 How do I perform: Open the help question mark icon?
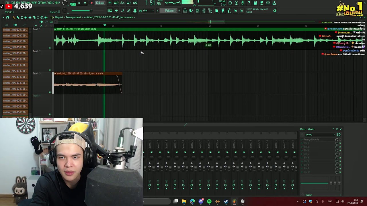pyautogui.click(x=249, y=3)
